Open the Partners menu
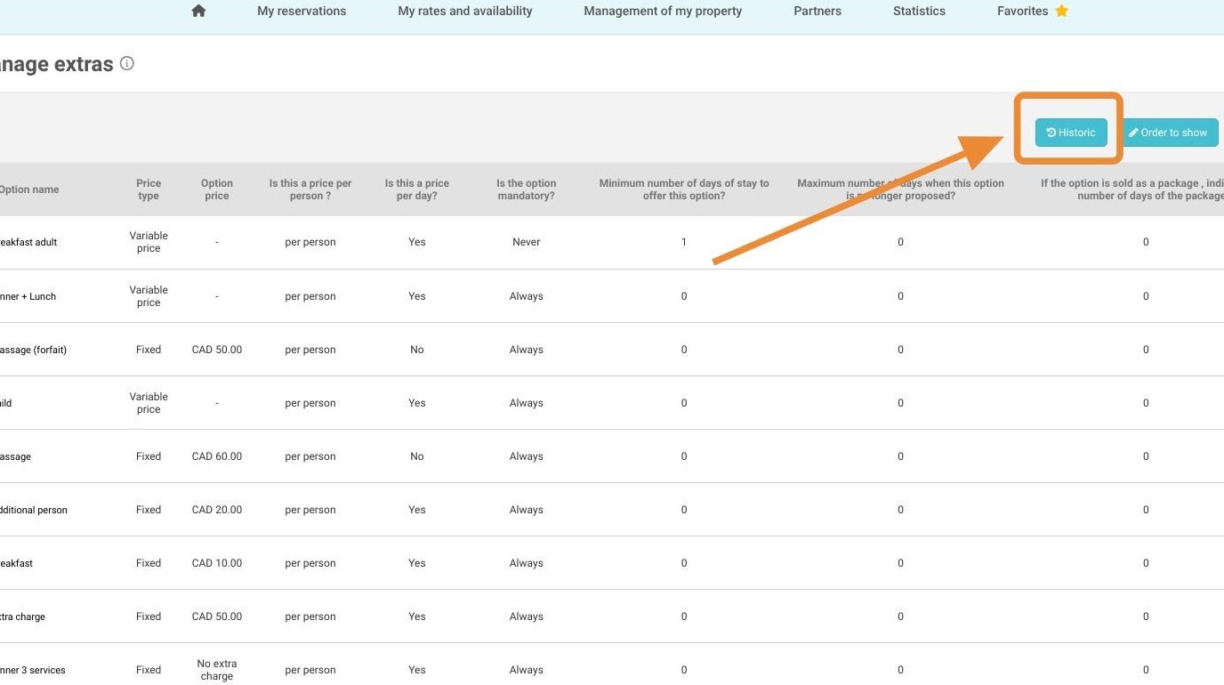The width and height of the screenshot is (1224, 685). [x=817, y=11]
